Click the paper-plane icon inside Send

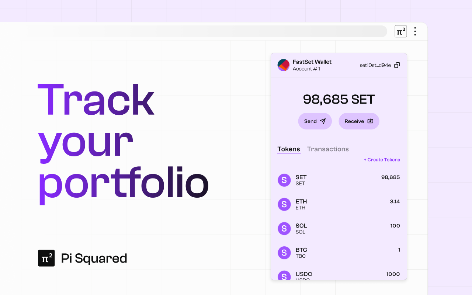(x=323, y=121)
